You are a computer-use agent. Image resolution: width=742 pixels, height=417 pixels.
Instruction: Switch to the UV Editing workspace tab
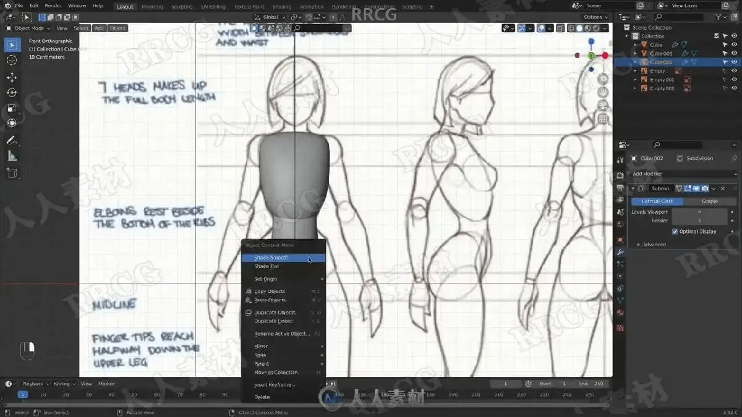click(213, 7)
